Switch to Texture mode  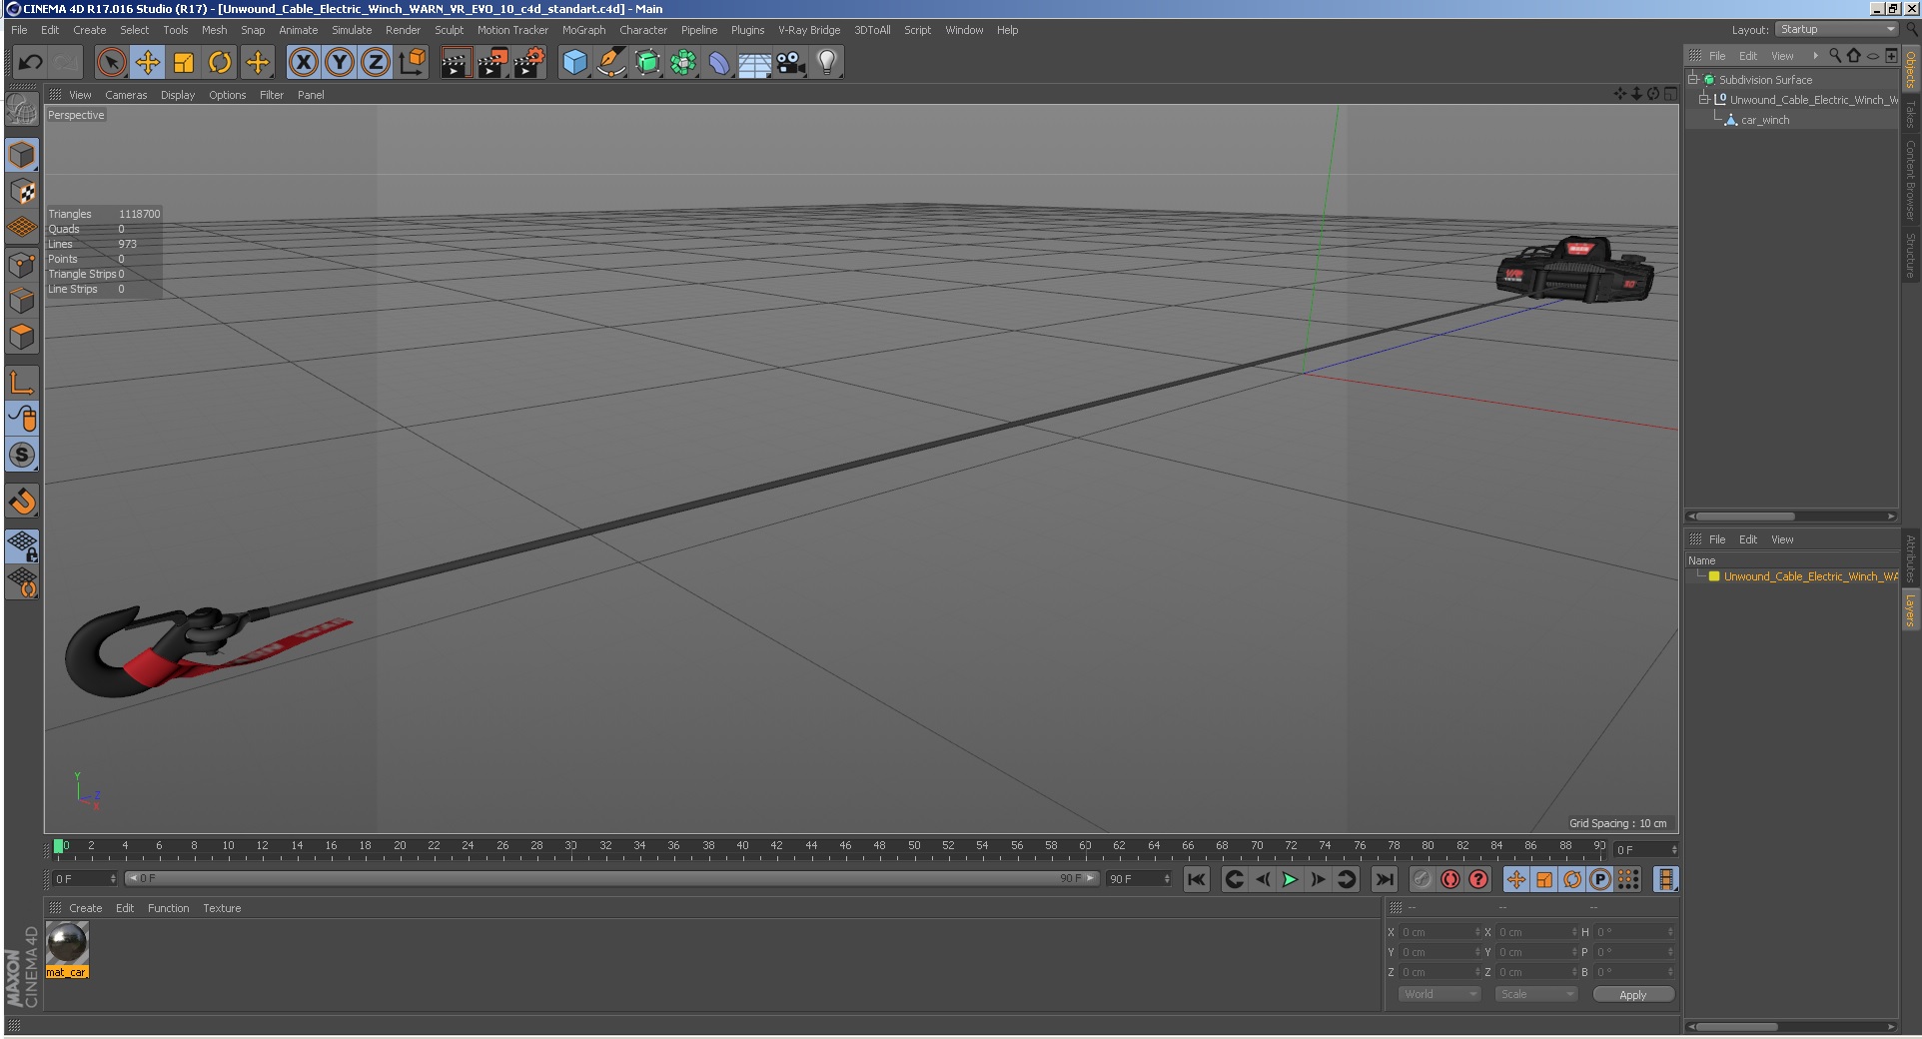[x=22, y=191]
